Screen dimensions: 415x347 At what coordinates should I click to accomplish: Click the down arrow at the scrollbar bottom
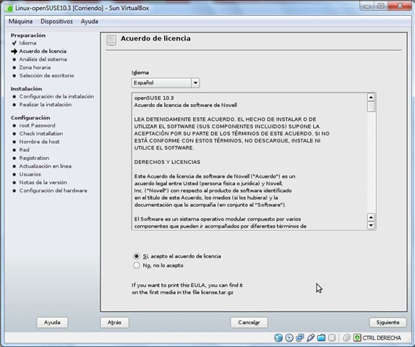tap(371, 226)
